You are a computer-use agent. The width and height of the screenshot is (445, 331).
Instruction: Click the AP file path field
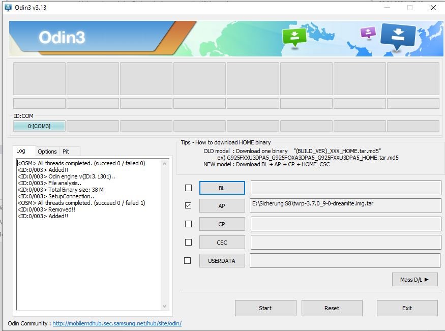click(x=346, y=205)
